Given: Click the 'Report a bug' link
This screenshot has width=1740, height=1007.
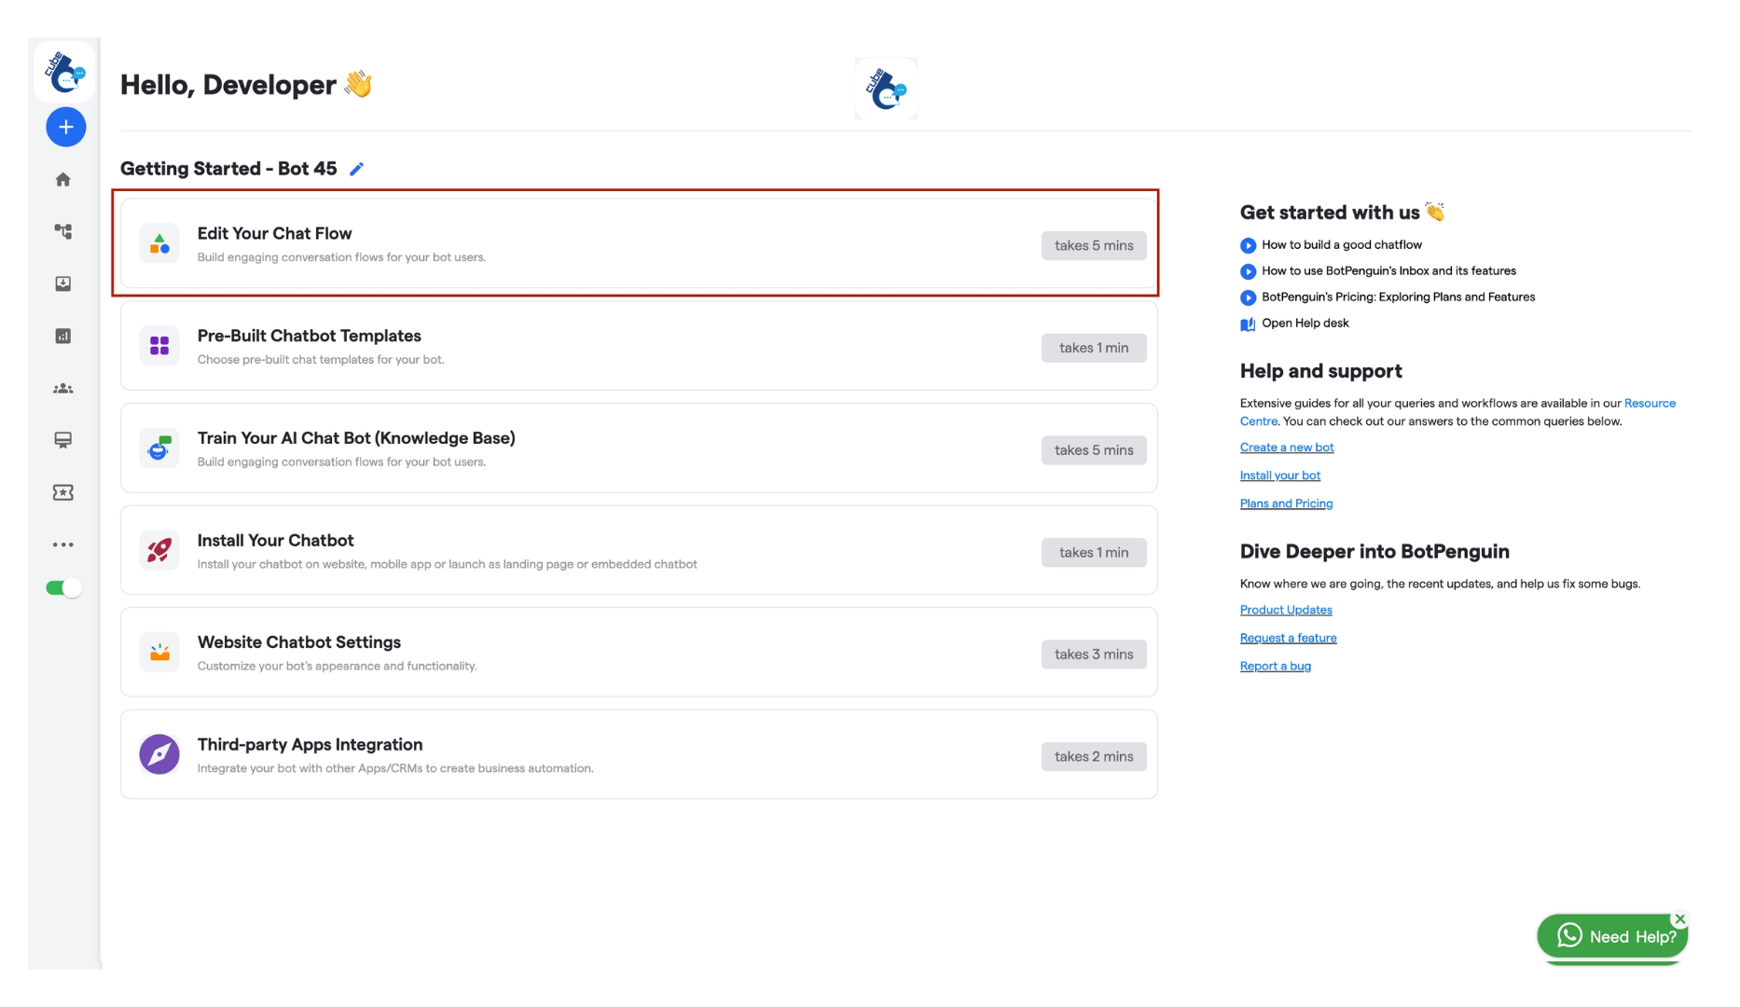Looking at the screenshot, I should click(1276, 666).
